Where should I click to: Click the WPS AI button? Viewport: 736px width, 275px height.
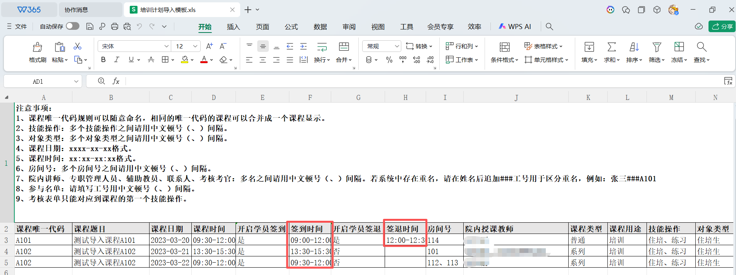515,26
